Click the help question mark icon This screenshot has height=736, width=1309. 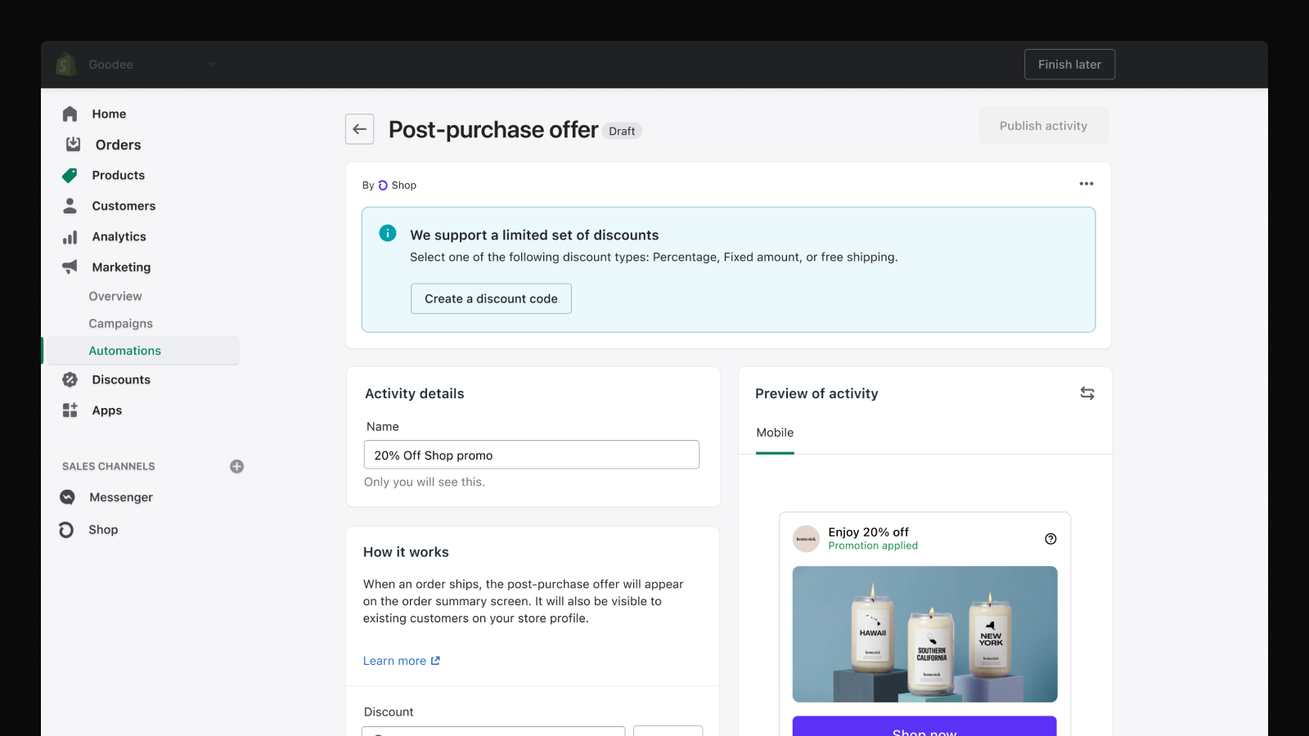coord(1050,539)
